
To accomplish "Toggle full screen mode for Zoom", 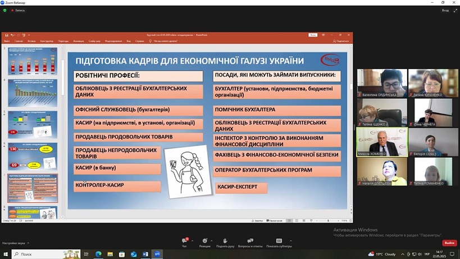I will 456,10.
